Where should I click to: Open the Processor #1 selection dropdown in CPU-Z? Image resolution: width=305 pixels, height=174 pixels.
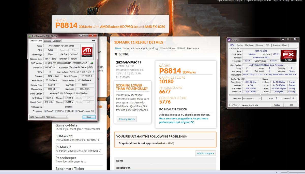252,98
